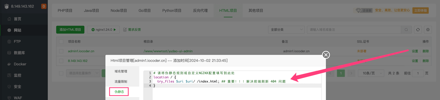Viewport: 440px width, 100px height.
Task: Close the Html项目管理 dialog
Action: (x=326, y=55)
